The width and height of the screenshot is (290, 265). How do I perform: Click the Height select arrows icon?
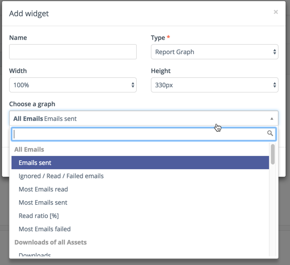click(x=275, y=85)
